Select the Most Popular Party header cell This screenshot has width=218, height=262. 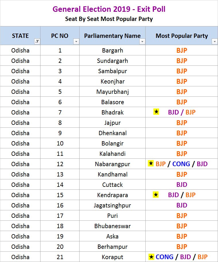182,36
